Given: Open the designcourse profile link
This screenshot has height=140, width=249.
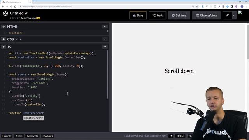Looking at the screenshot, I should pyautogui.click(x=28, y=18).
